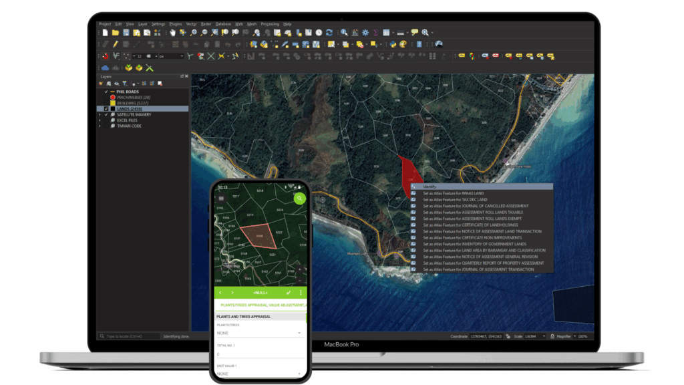684x385 pixels.
Task: Uncheck the LANDS layer checkbox
Action: [106, 108]
